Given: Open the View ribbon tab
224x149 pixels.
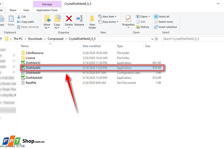Looking at the screenshot, I should 26,10.
